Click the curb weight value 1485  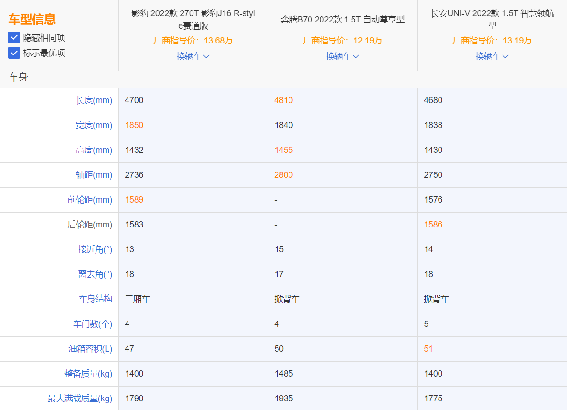click(284, 374)
